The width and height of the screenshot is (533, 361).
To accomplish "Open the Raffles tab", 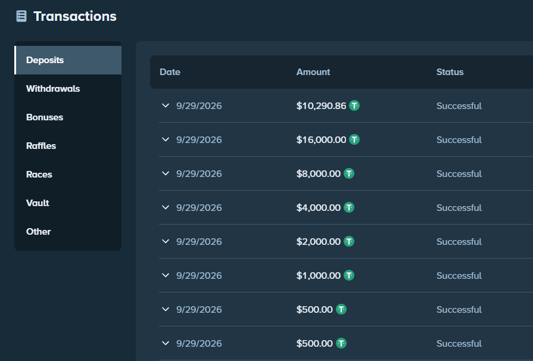I will click(68, 146).
